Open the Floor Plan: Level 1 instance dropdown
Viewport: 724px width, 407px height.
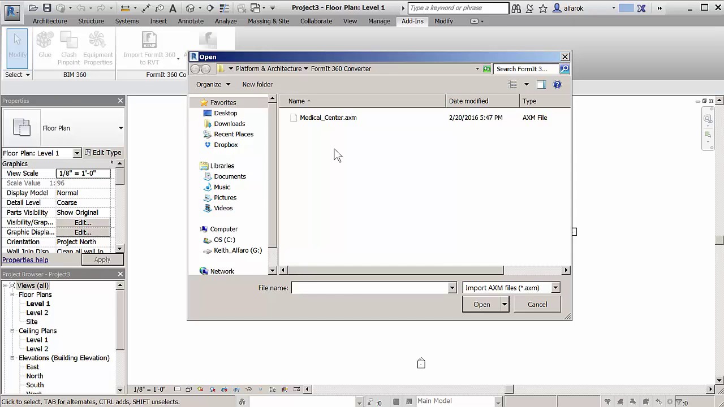coord(77,153)
